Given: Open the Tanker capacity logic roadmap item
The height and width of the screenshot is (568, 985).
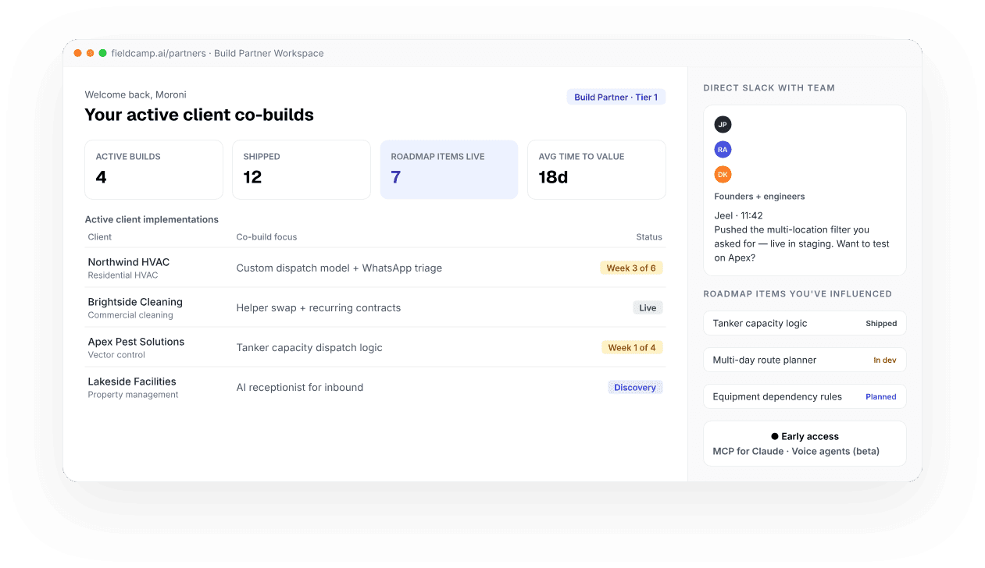Looking at the screenshot, I should point(805,324).
